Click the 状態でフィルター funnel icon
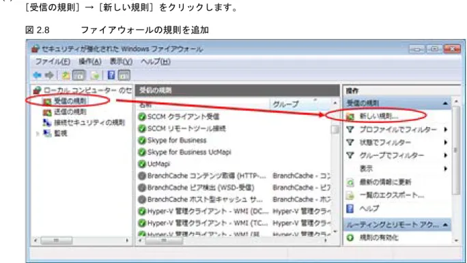The image size is (467, 263). pos(350,143)
